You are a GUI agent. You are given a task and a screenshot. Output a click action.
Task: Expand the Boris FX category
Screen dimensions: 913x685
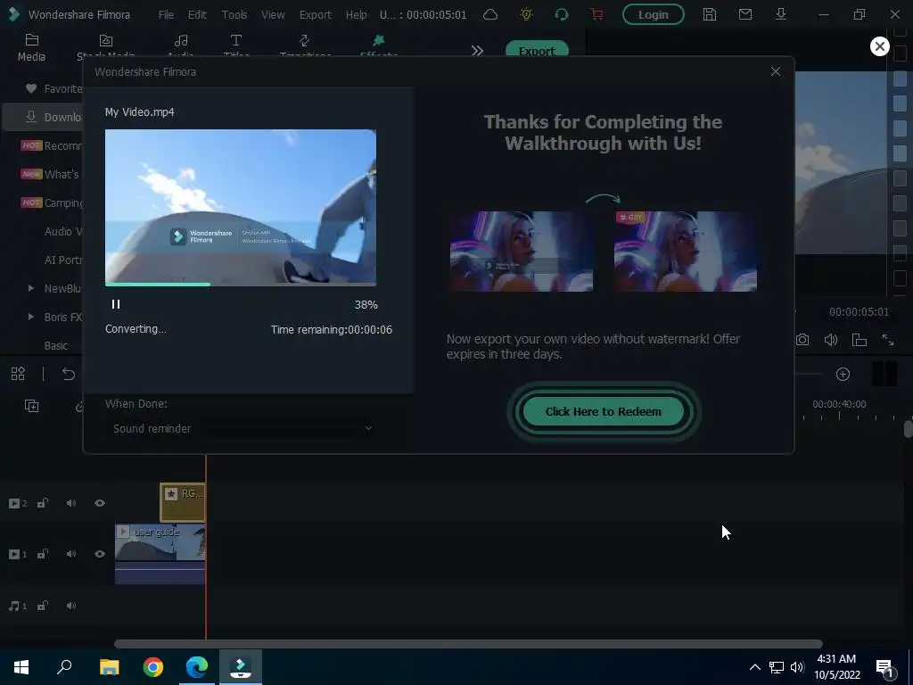tap(31, 317)
